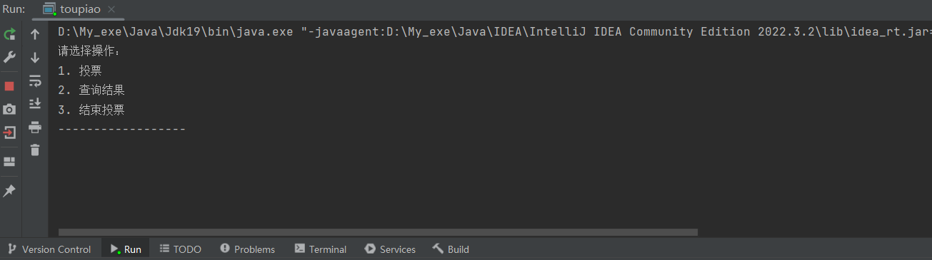Image resolution: width=932 pixels, height=260 pixels.
Task: Print the console output
Action: 34,128
